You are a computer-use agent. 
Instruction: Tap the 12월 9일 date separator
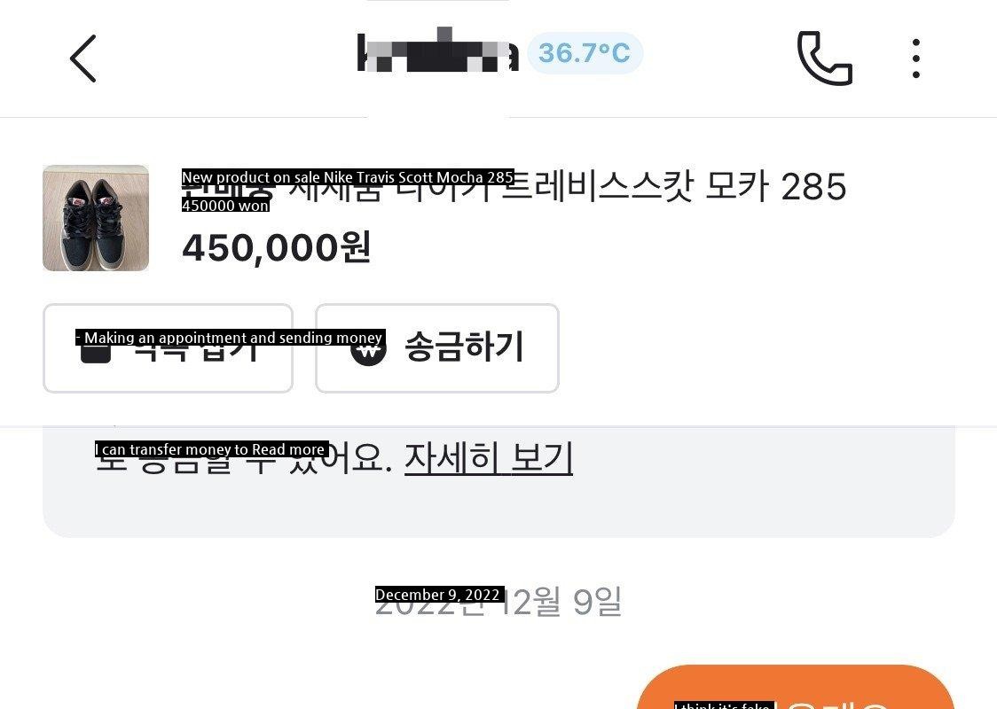[498, 601]
